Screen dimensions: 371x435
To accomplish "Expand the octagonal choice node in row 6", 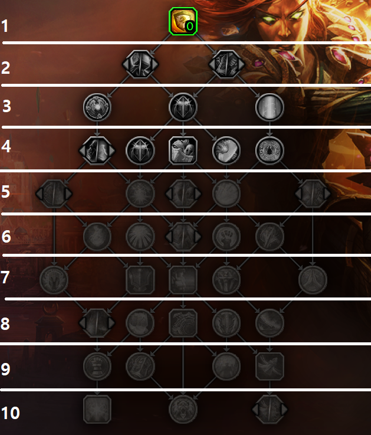I will (x=183, y=237).
